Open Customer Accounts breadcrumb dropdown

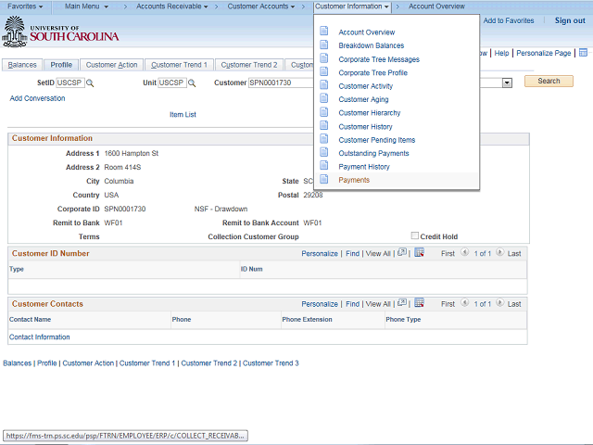point(261,6)
